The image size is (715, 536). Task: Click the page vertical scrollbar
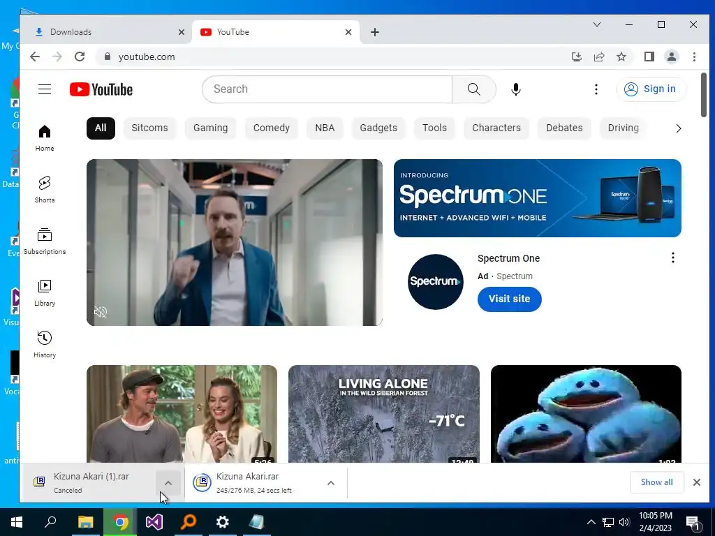[704, 95]
